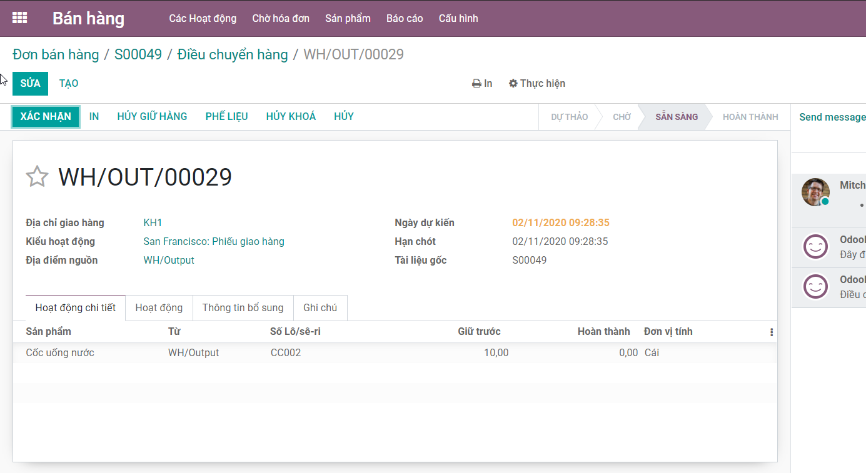Toggle the favorite star for WH/OUT/00029
Image resolution: width=866 pixels, height=473 pixels.
[37, 177]
